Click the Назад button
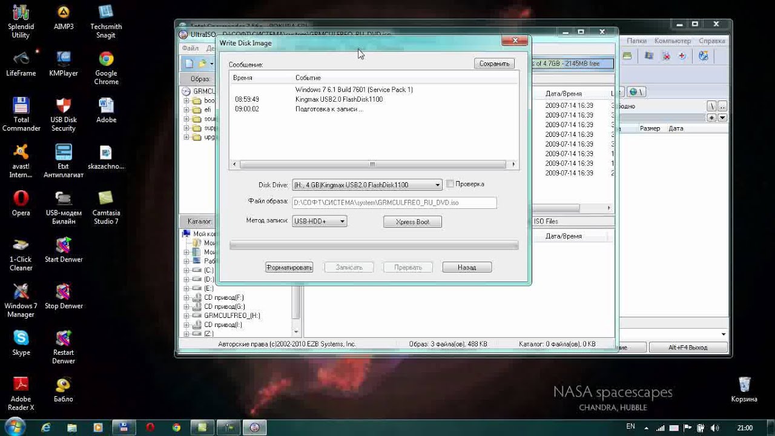The height and width of the screenshot is (436, 775). point(467,267)
